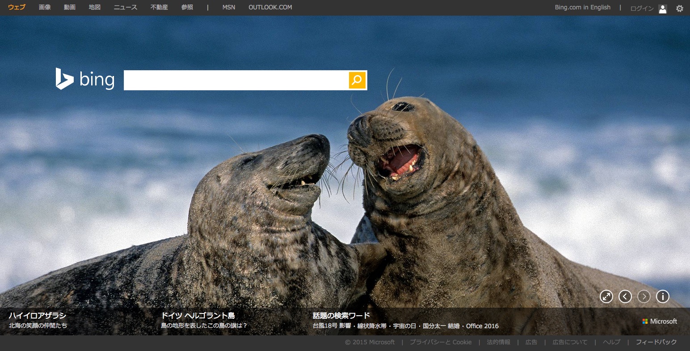Expand wallpaper to full screen view
This screenshot has width=690, height=351.
(606, 296)
